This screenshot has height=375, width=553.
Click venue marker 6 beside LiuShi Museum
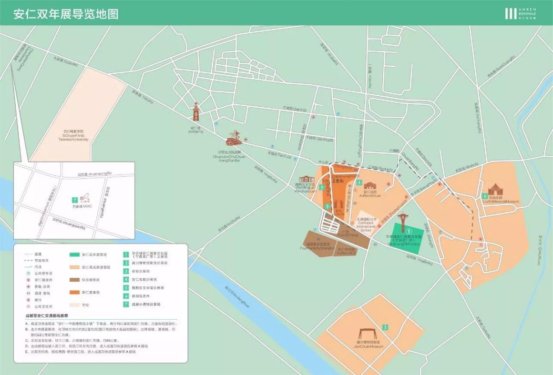point(485,196)
